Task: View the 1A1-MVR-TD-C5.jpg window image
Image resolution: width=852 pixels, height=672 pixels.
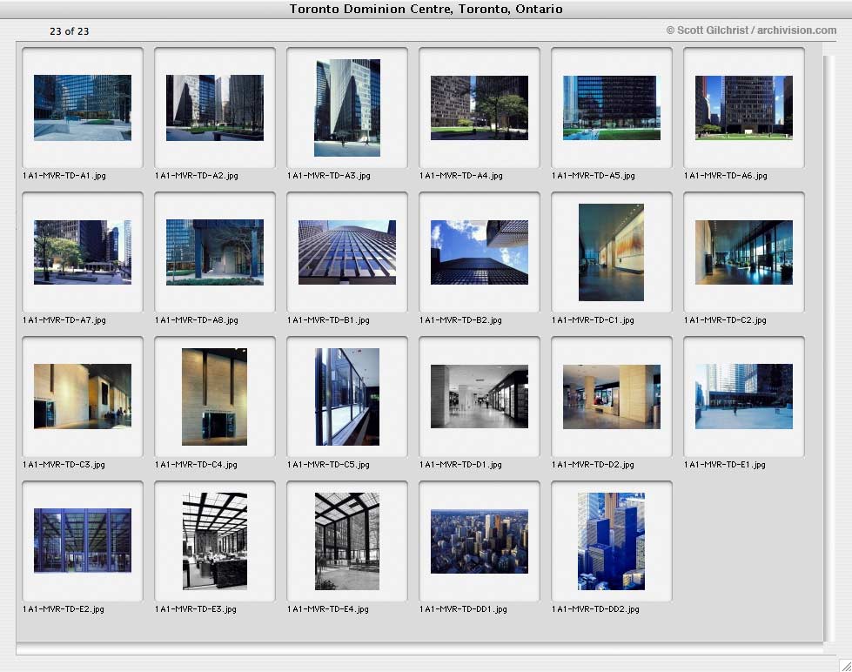Action: pyautogui.click(x=347, y=397)
